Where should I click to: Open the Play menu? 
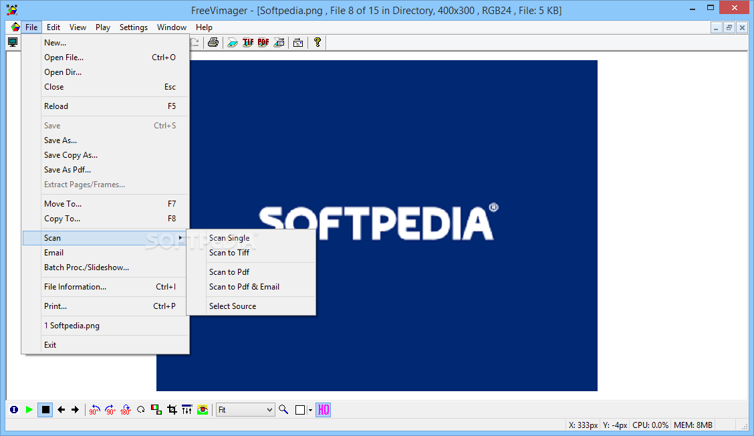point(102,27)
